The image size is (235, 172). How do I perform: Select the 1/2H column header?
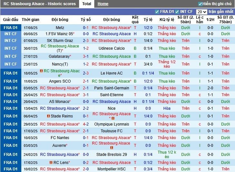coord(210,20)
